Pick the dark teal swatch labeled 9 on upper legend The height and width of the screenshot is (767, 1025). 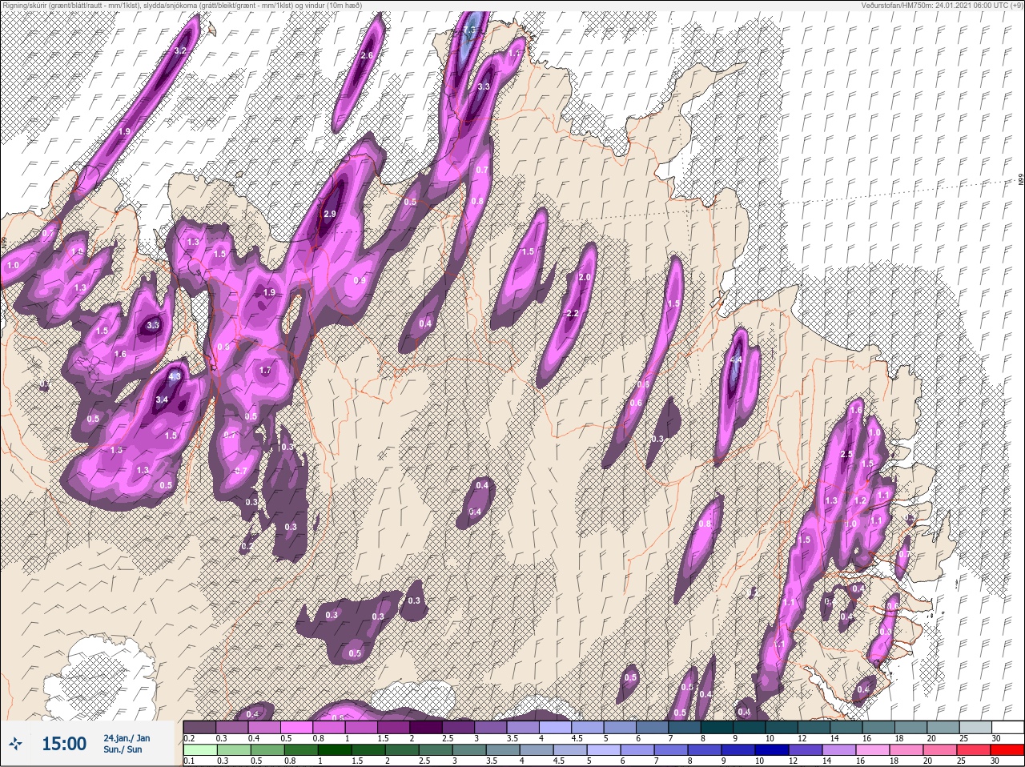point(750,727)
